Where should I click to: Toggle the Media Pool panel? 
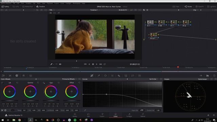27,6
